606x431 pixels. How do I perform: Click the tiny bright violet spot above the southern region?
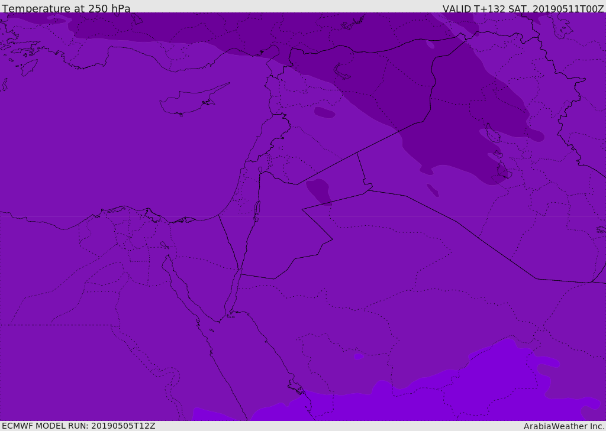point(359,356)
